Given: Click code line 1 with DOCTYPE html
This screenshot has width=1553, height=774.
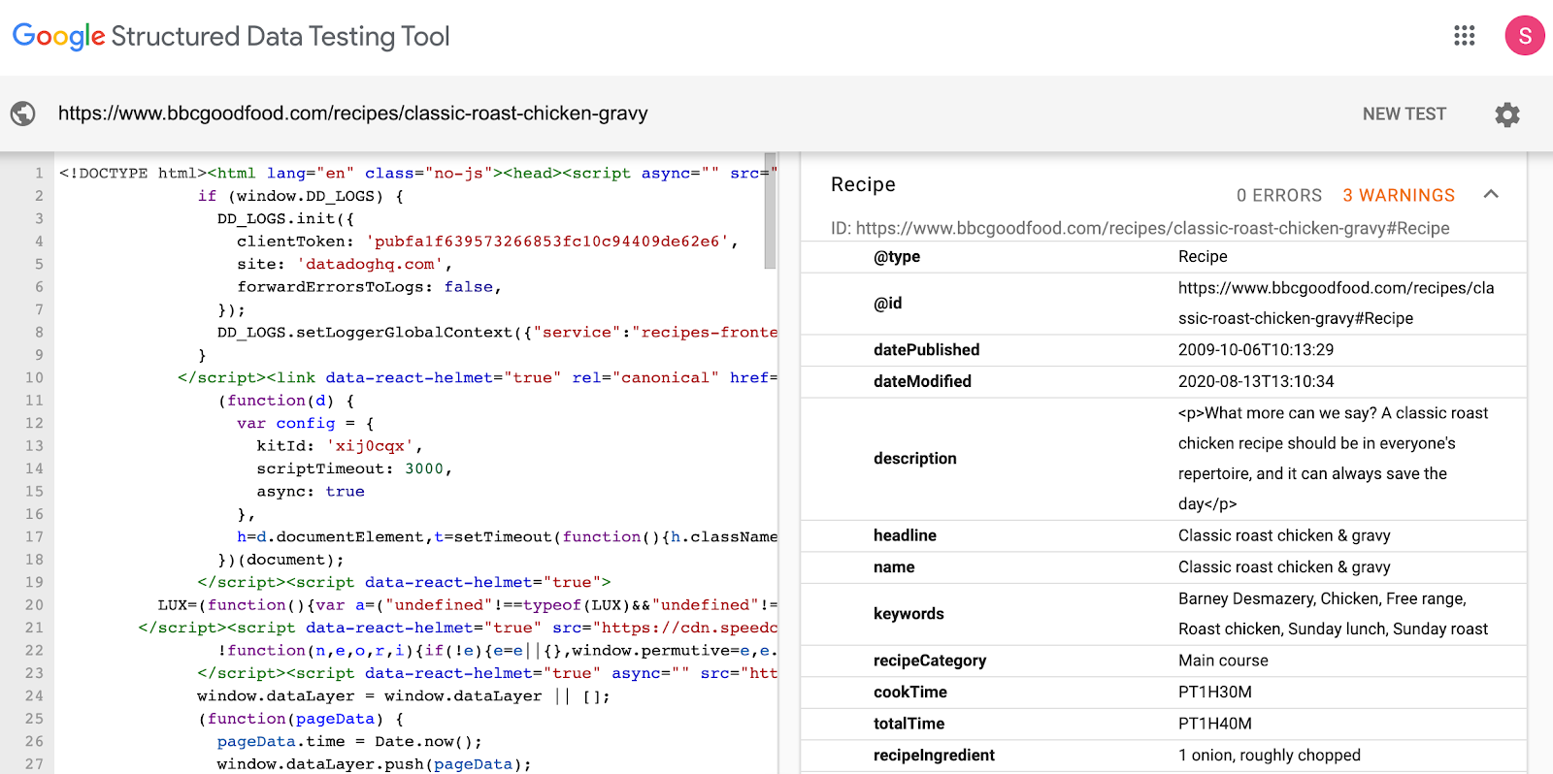Looking at the screenshot, I should pos(418,173).
